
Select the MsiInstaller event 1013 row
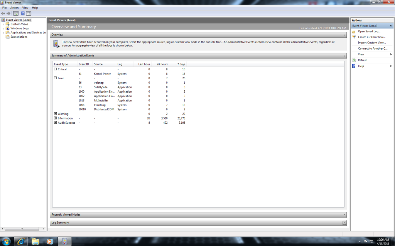tap(120, 100)
